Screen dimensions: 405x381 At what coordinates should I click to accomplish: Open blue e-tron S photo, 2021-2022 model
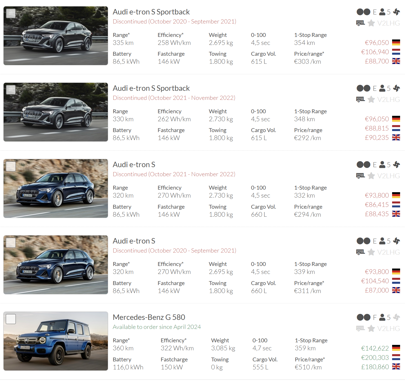(x=56, y=188)
